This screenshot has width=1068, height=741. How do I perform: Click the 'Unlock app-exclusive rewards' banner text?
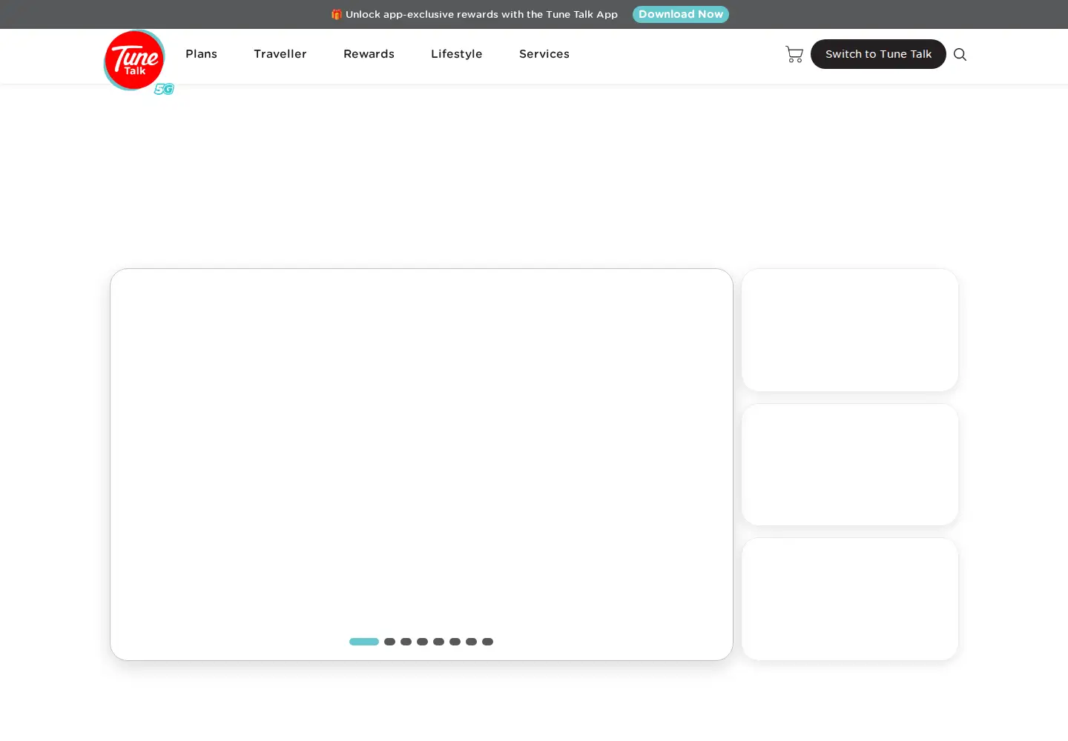tap(475, 14)
